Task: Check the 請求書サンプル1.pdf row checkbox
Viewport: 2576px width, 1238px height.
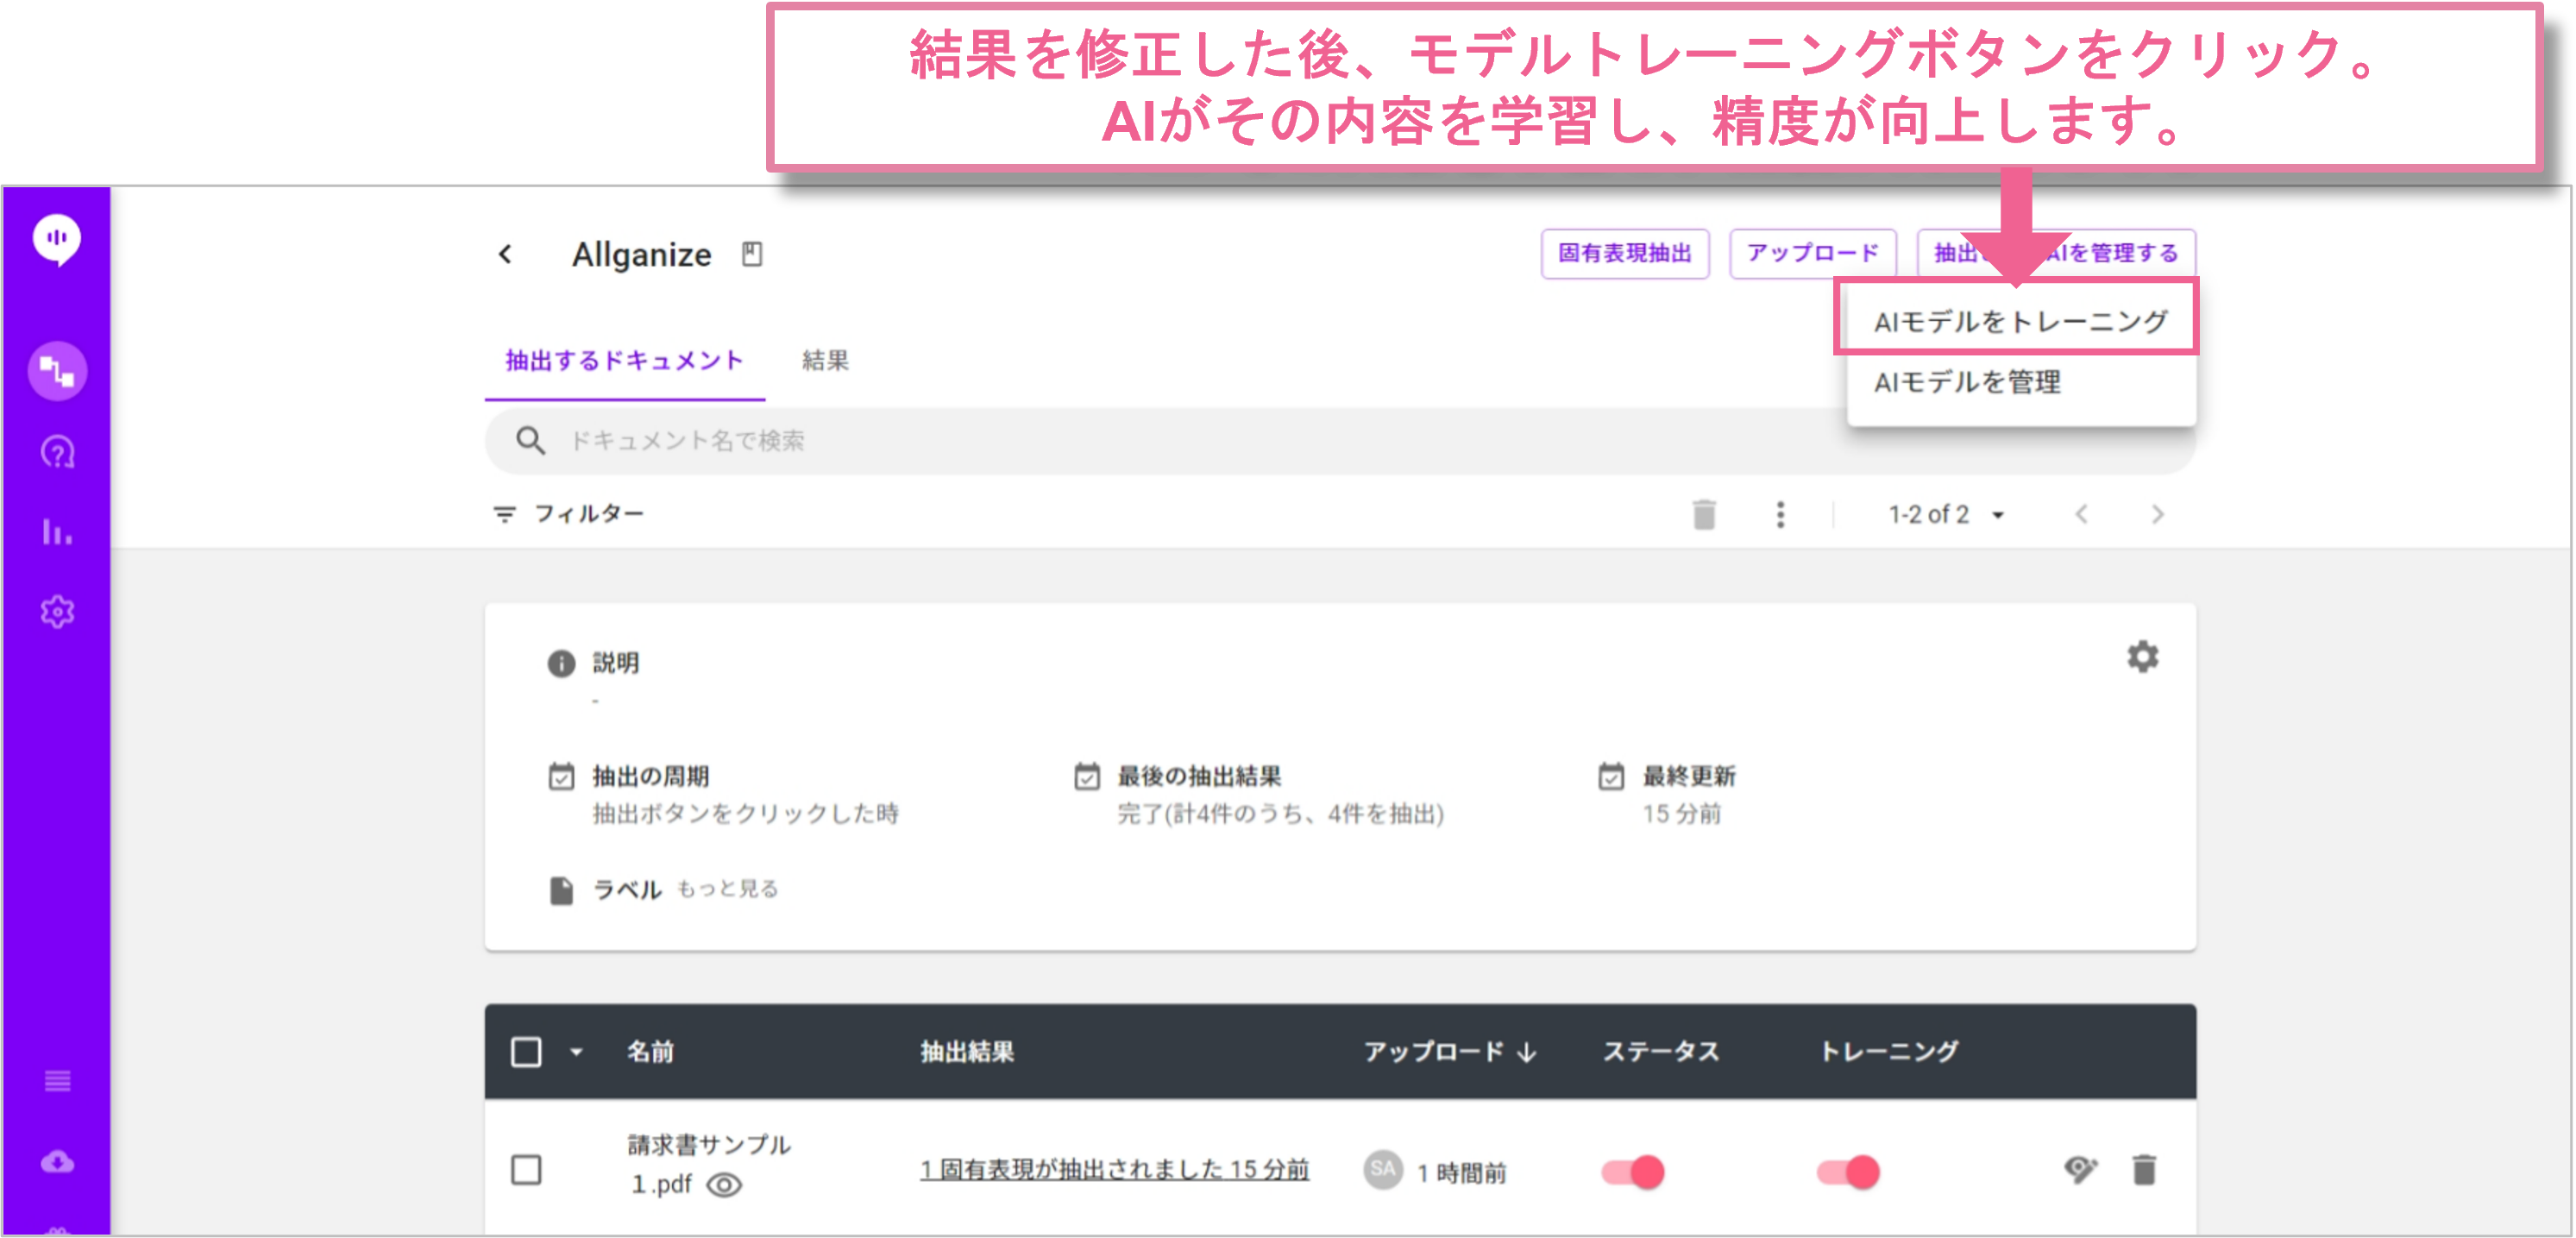Action: (x=526, y=1169)
